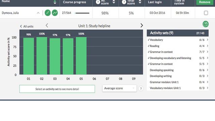Click Grammar revision: Unit 1 text
The image size is (215, 121).
[164, 82]
